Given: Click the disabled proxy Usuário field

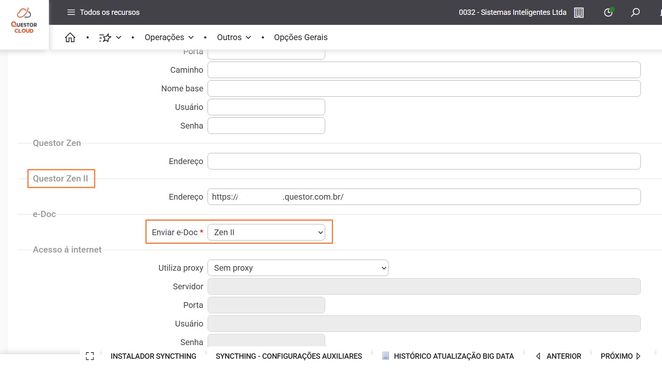Looking at the screenshot, I should [x=424, y=324].
